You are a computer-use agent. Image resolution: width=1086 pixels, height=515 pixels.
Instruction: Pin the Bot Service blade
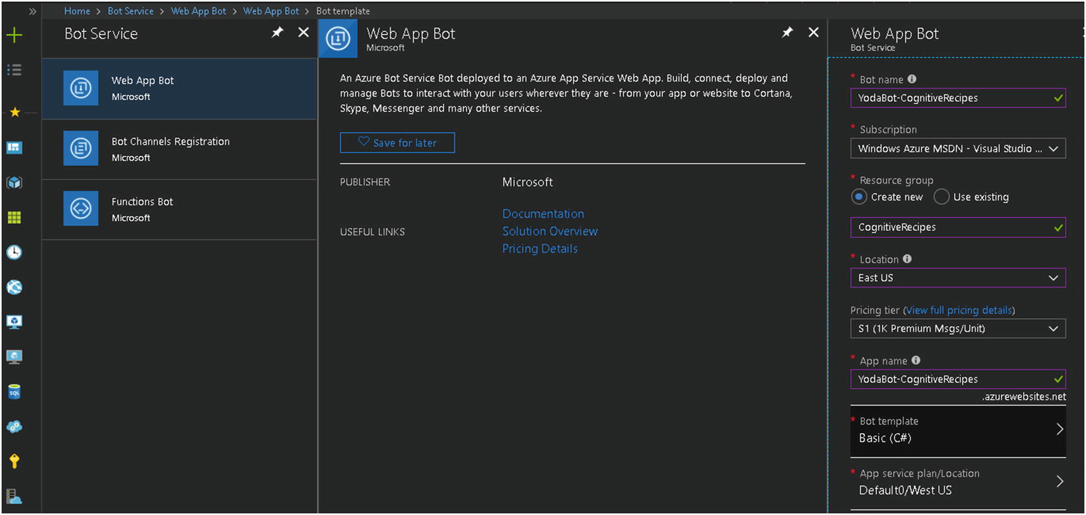[x=277, y=32]
